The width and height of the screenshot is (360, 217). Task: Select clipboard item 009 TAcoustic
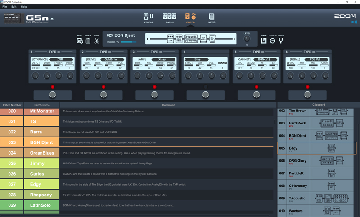coord(315,198)
